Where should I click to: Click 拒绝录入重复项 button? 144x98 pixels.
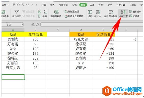point(74,16)
